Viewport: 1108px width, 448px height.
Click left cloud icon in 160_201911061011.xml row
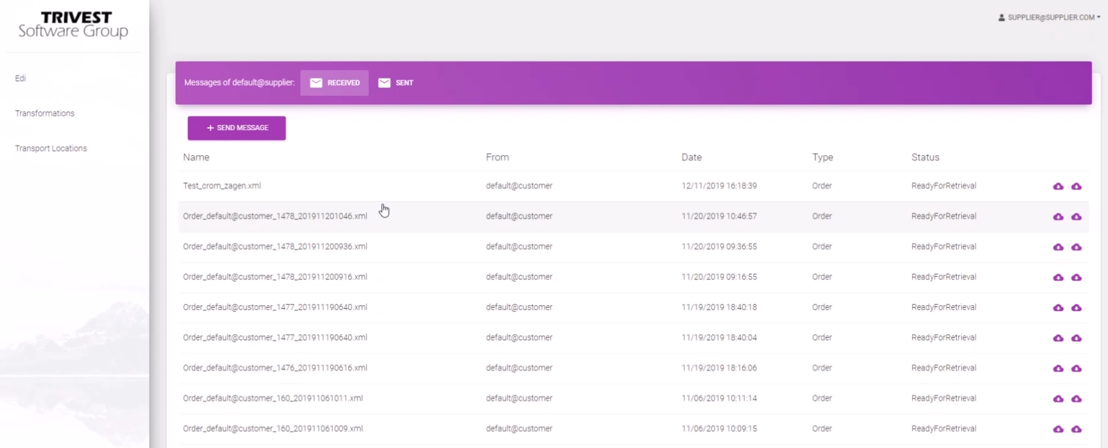(x=1058, y=398)
